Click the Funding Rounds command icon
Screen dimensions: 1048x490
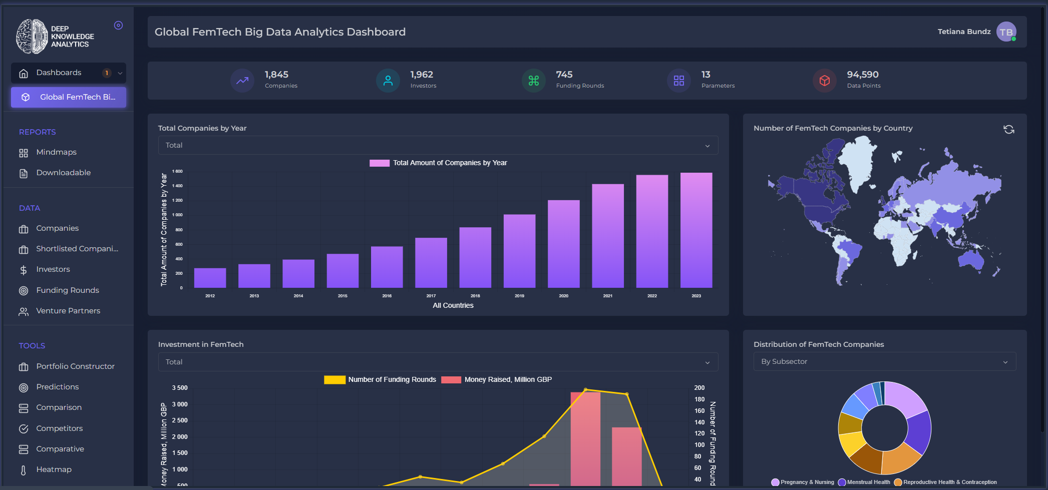[534, 81]
